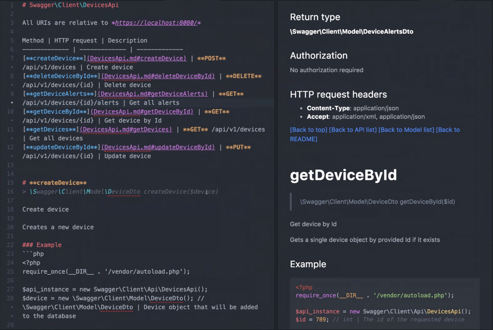Click the 'HTTP request headers' preview heading
Viewport: 493px width, 330px height.
(338, 95)
